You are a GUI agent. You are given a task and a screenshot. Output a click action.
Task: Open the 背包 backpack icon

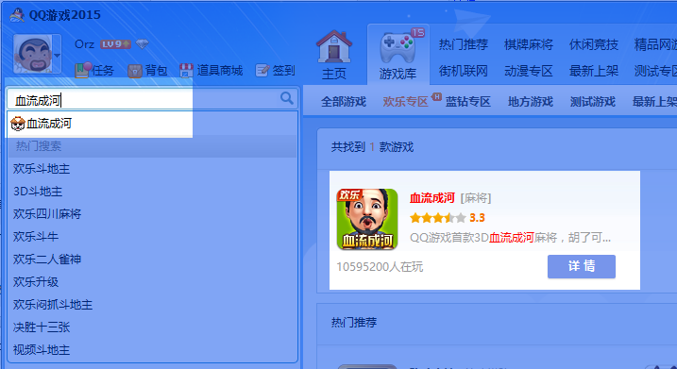click(x=135, y=71)
